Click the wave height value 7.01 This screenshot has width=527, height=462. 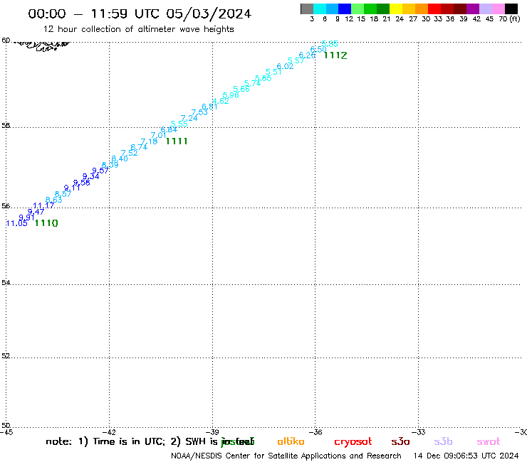[x=159, y=135]
